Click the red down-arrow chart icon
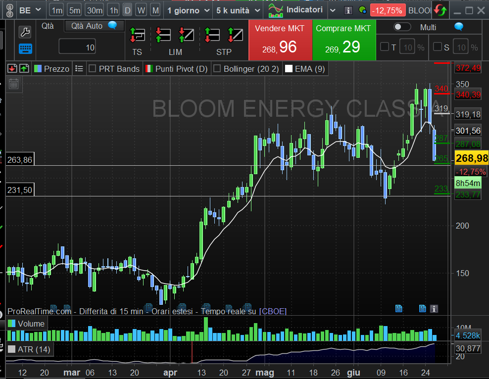Image resolution: width=489 pixels, height=379 pixels. pos(12,69)
